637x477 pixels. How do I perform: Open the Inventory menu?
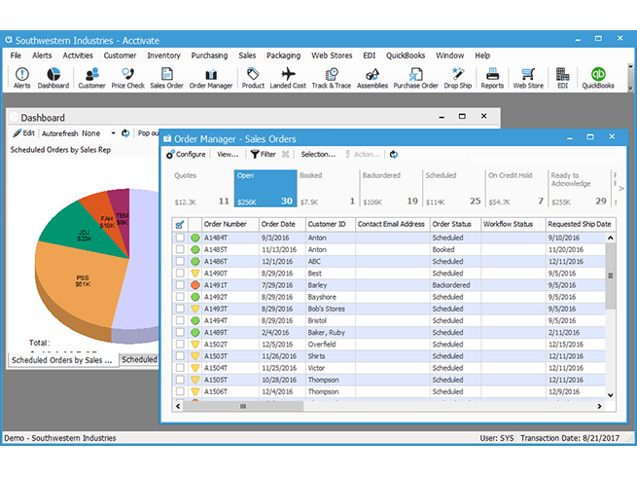pyautogui.click(x=163, y=55)
